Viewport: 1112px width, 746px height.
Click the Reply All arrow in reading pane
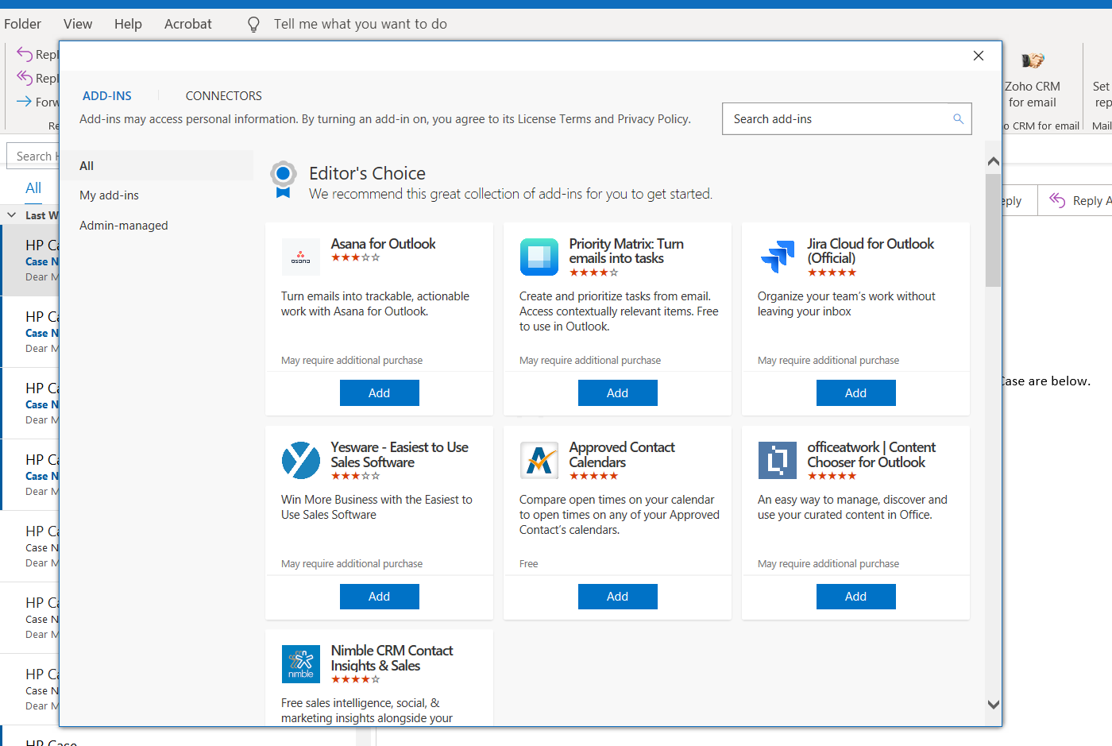click(x=1057, y=200)
